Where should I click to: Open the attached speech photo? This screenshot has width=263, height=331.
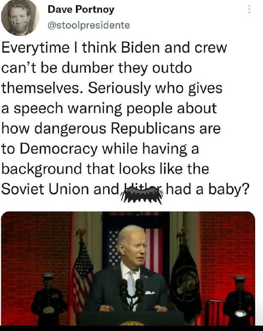coord(128,268)
